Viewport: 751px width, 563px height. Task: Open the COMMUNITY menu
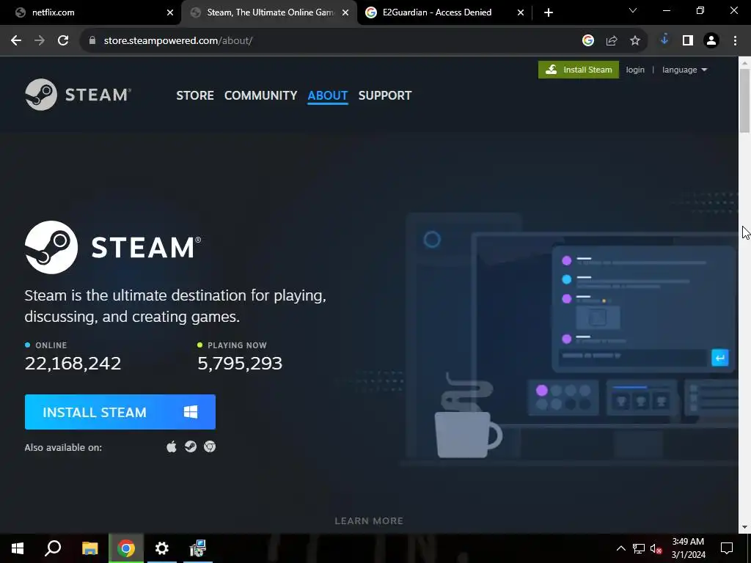tap(261, 95)
